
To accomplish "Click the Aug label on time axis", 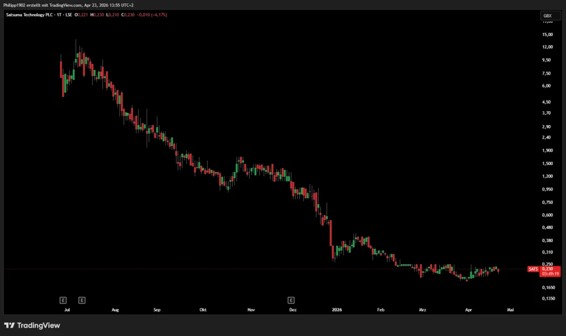I will (x=115, y=310).
